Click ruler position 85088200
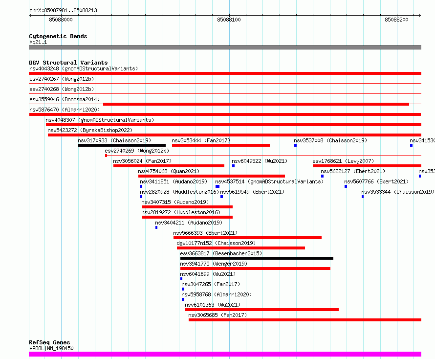Viewport: 435px width, 359px height. [x=396, y=20]
